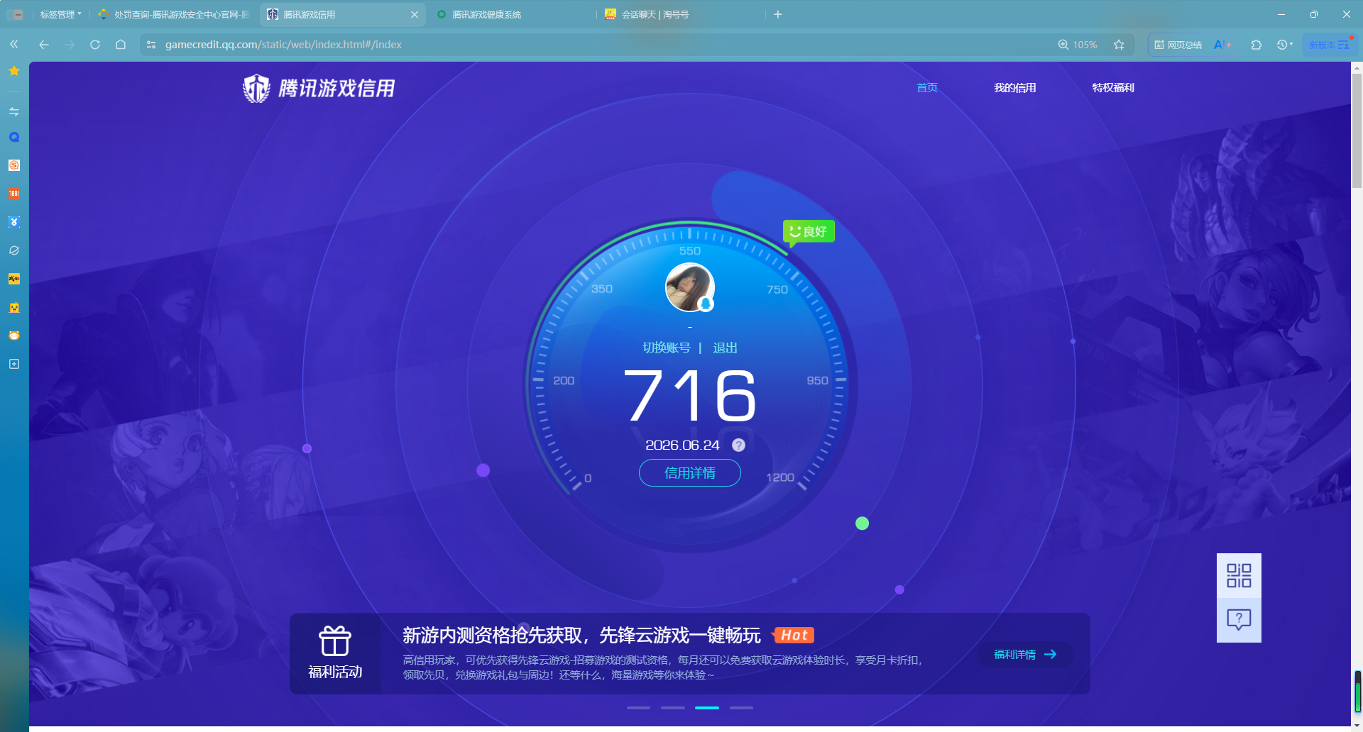1363x732 pixels.
Task: Click the user avatar picture
Action: [689, 287]
